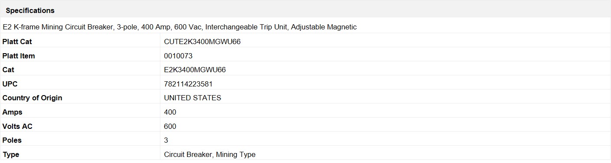Select the Poles value 3
This screenshot has width=611, height=163.
click(166, 140)
